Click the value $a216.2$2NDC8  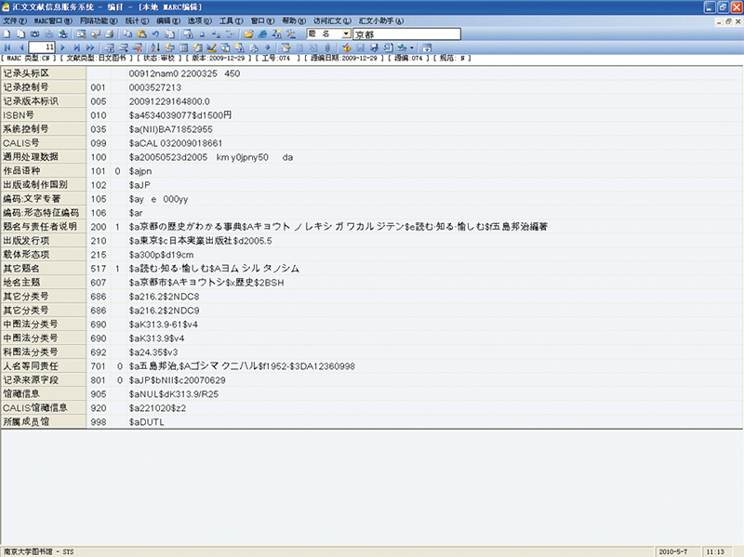click(x=165, y=297)
